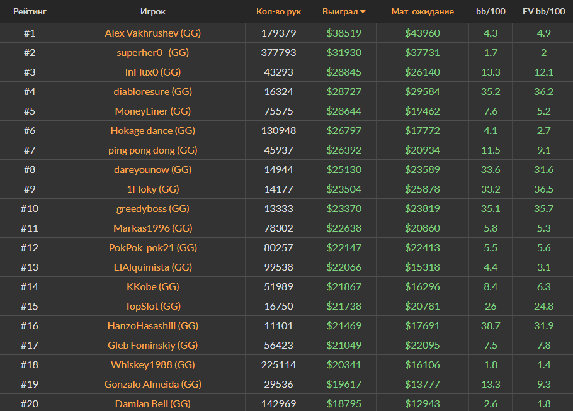Open HanzoHasashiii (GG) player link
This screenshot has height=411, width=573.
point(153,325)
